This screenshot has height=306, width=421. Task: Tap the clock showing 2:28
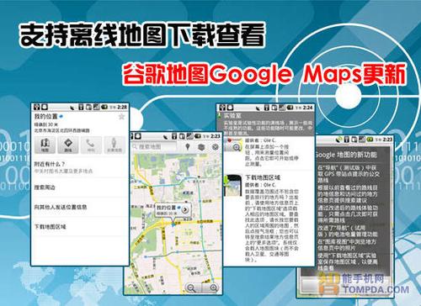tap(122, 107)
